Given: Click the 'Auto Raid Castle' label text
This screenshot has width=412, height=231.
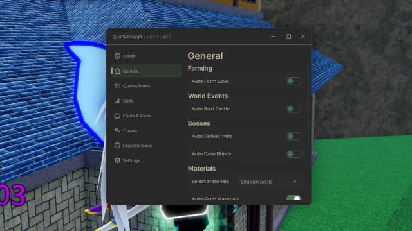Looking at the screenshot, I should (x=211, y=108).
